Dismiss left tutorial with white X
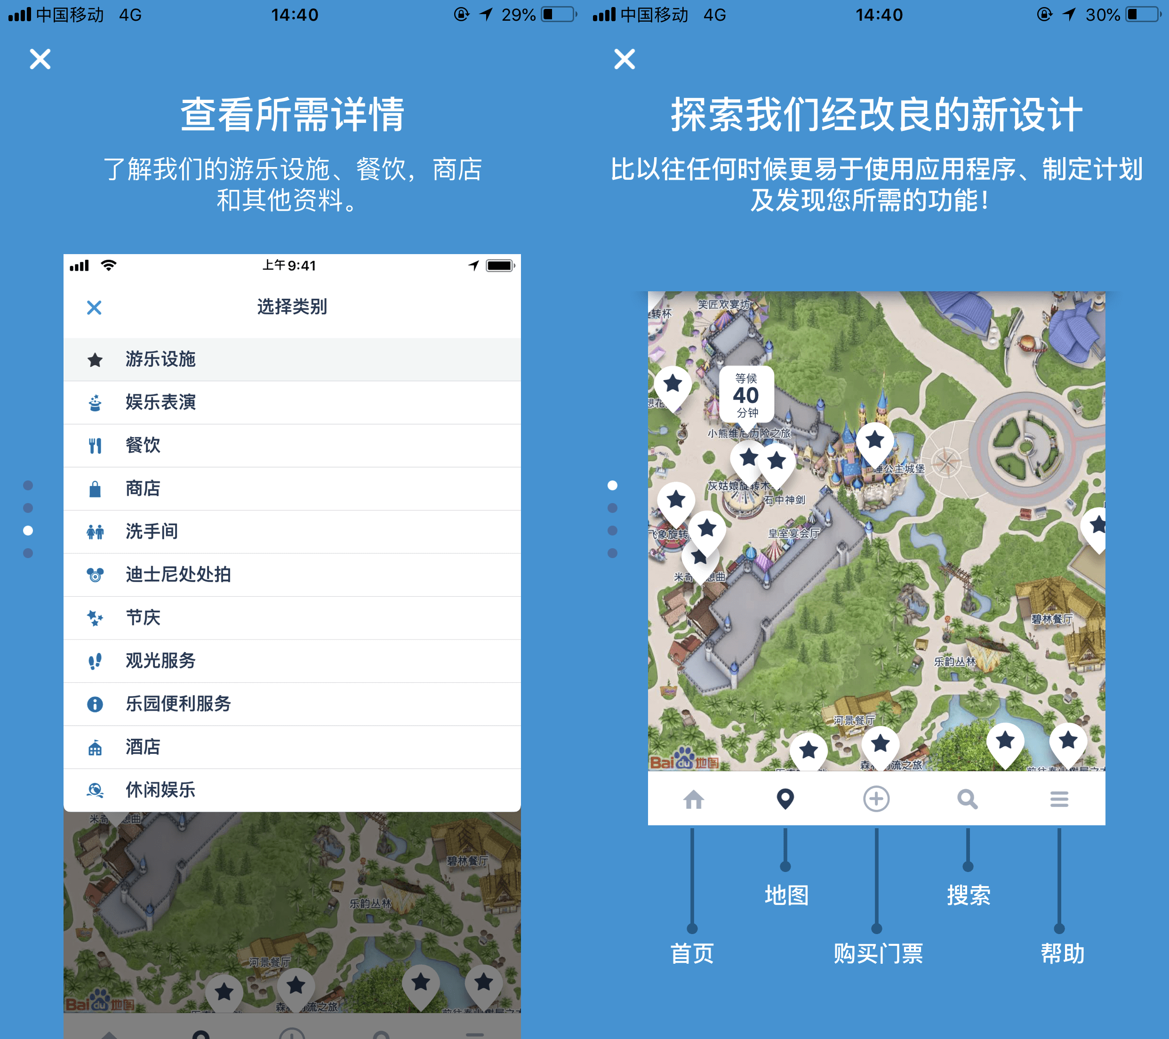1169x1039 pixels. tap(40, 59)
